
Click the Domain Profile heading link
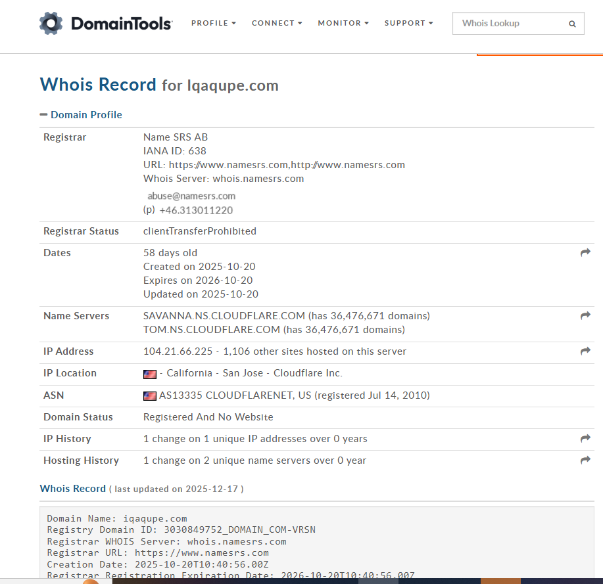[86, 115]
